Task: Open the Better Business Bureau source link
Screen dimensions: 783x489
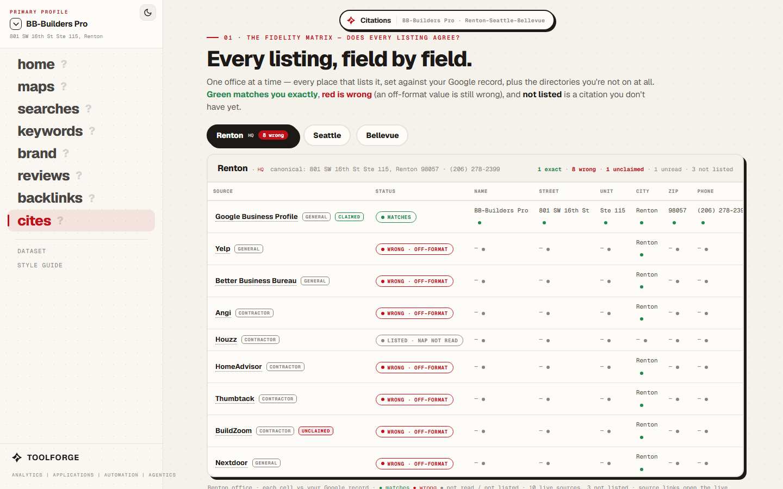Action: pos(256,281)
